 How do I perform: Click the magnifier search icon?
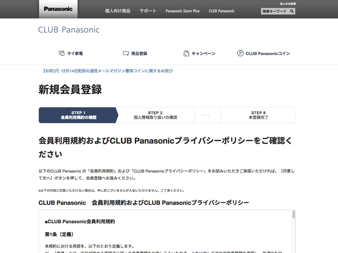pos(292,11)
